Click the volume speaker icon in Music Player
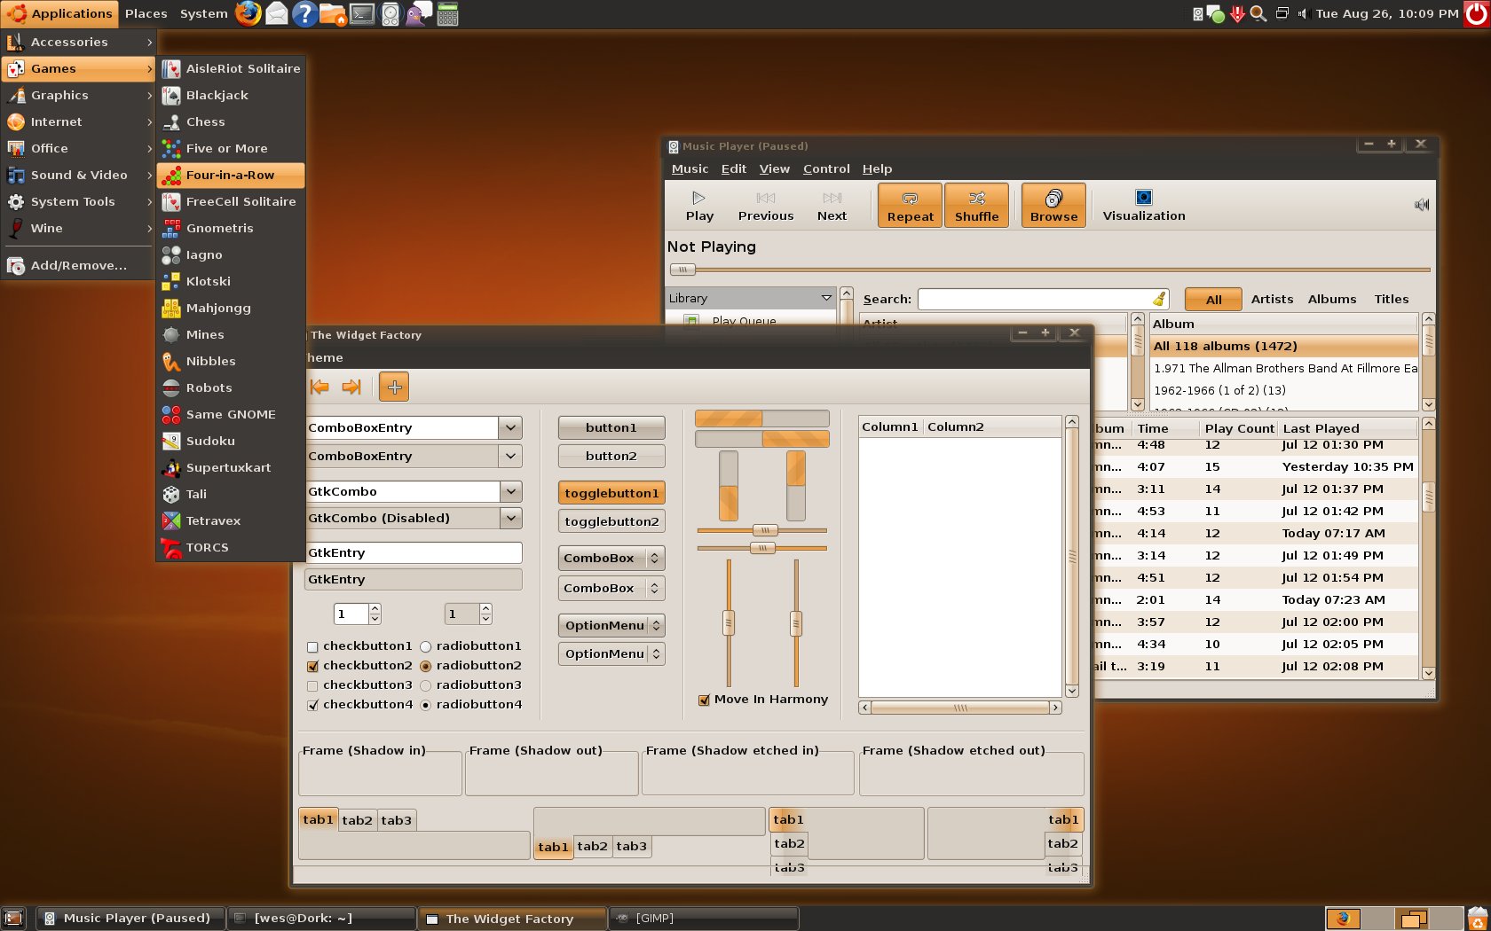This screenshot has width=1491, height=931. click(1421, 205)
